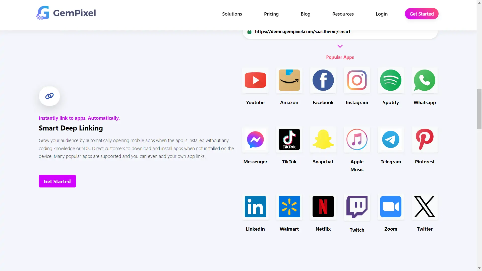Open the Twitch app icon
Viewport: 482px width, 271px height.
click(357, 207)
